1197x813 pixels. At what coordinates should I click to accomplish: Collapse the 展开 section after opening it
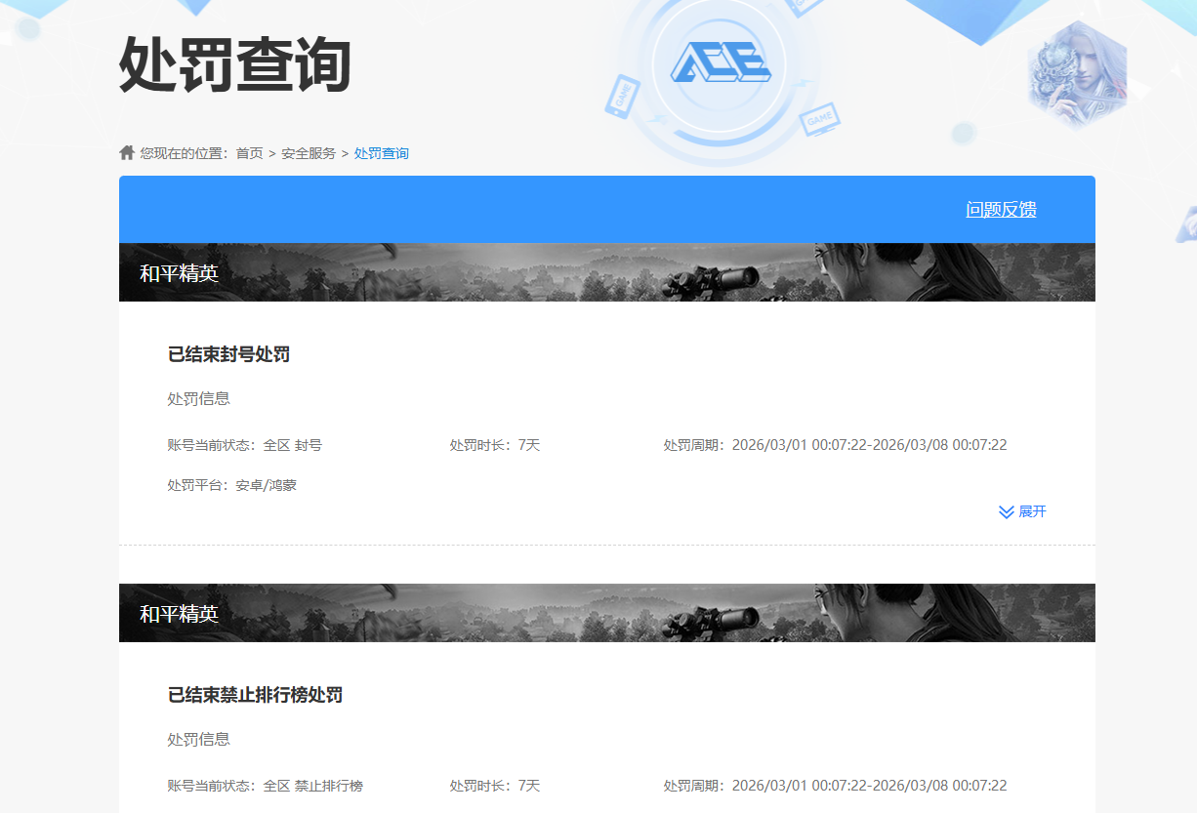pyautogui.click(x=1024, y=511)
